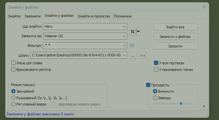
Task: Switch to the Замінити tab
Action: 32,16
